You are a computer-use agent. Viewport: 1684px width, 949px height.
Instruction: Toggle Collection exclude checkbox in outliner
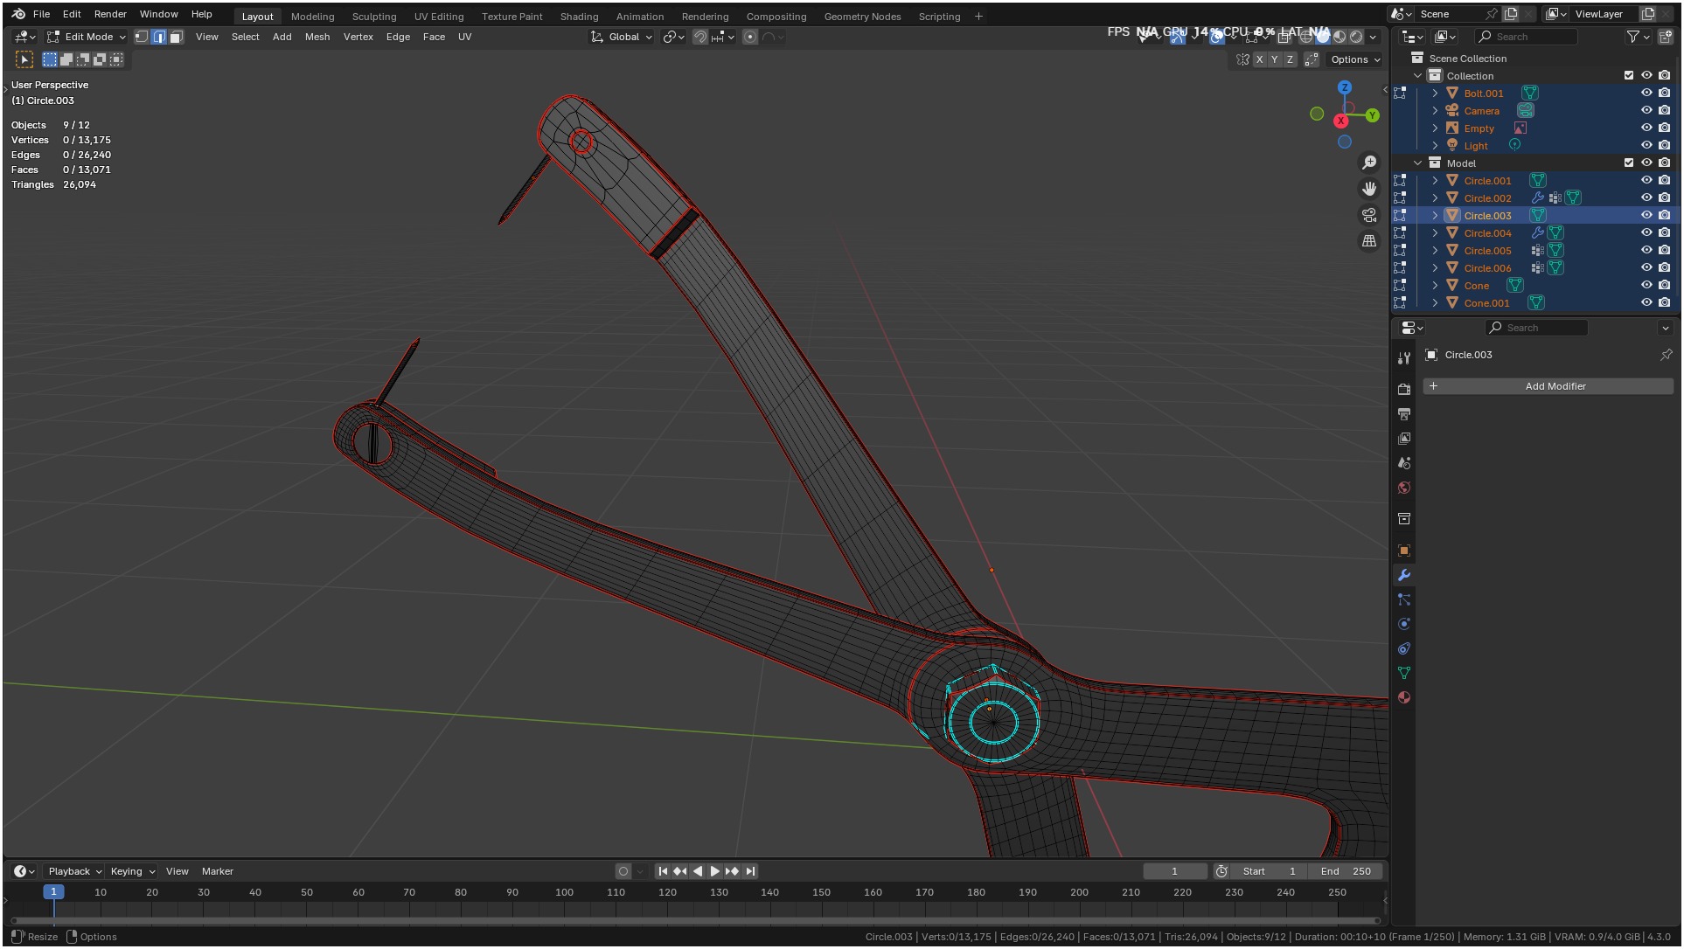coord(1629,76)
